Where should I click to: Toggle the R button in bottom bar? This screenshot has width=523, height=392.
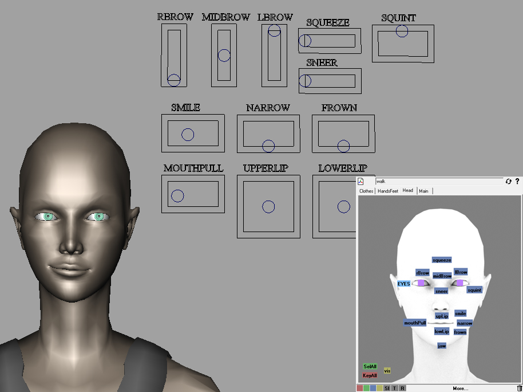tap(402, 388)
